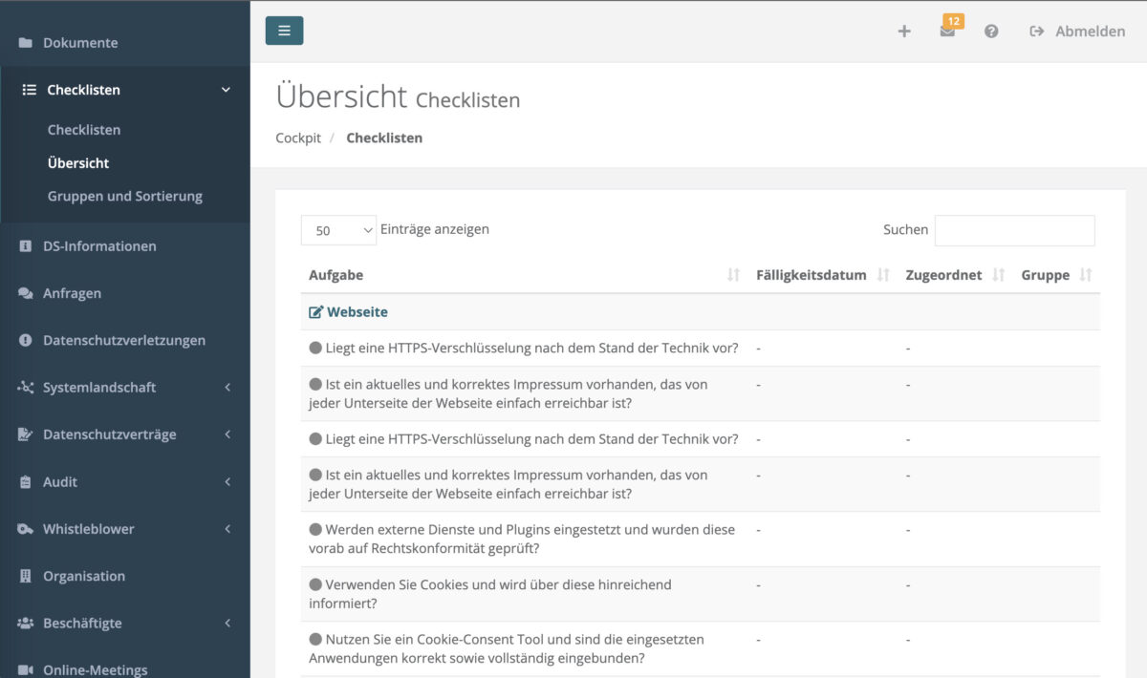
Task: Toggle the status dot on the HTTPS question
Action: 314,348
